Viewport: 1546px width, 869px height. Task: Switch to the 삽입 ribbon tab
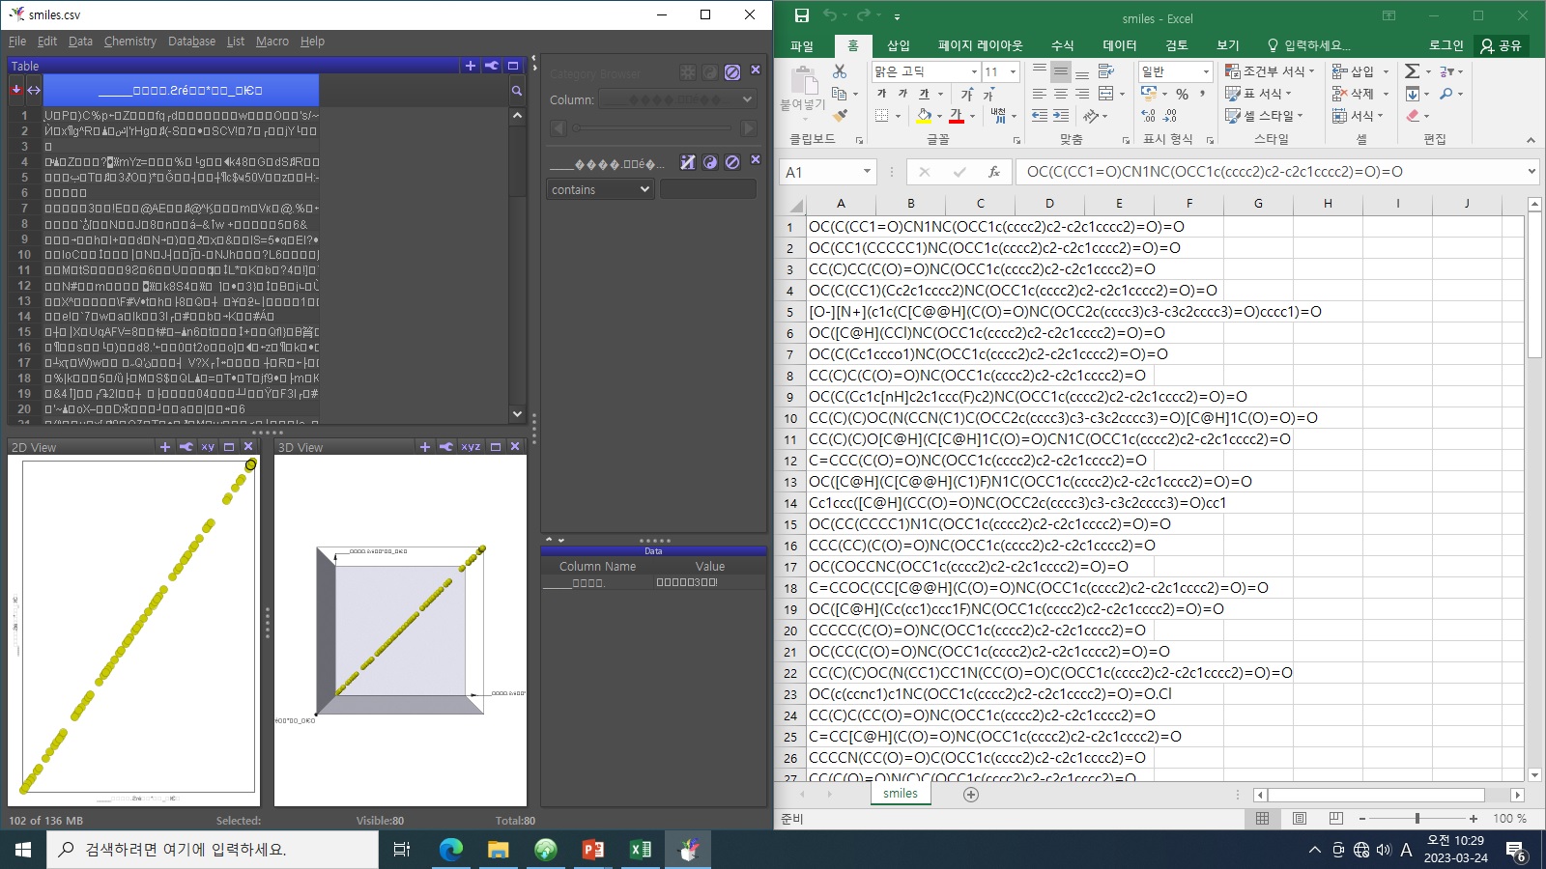click(x=899, y=45)
